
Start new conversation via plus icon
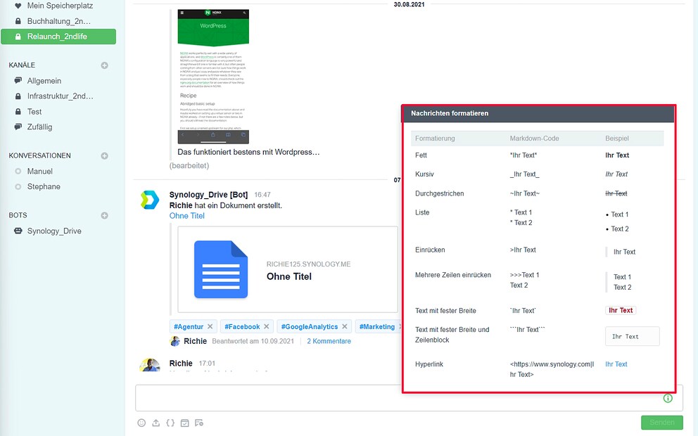pyautogui.click(x=105, y=155)
